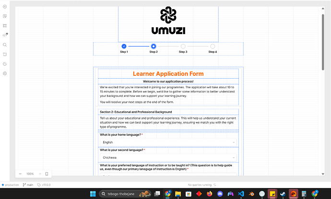Image resolution: width=331 pixels, height=199 pixels.
Task: Open the component tree sidebar icon
Action: [x=5, y=25]
